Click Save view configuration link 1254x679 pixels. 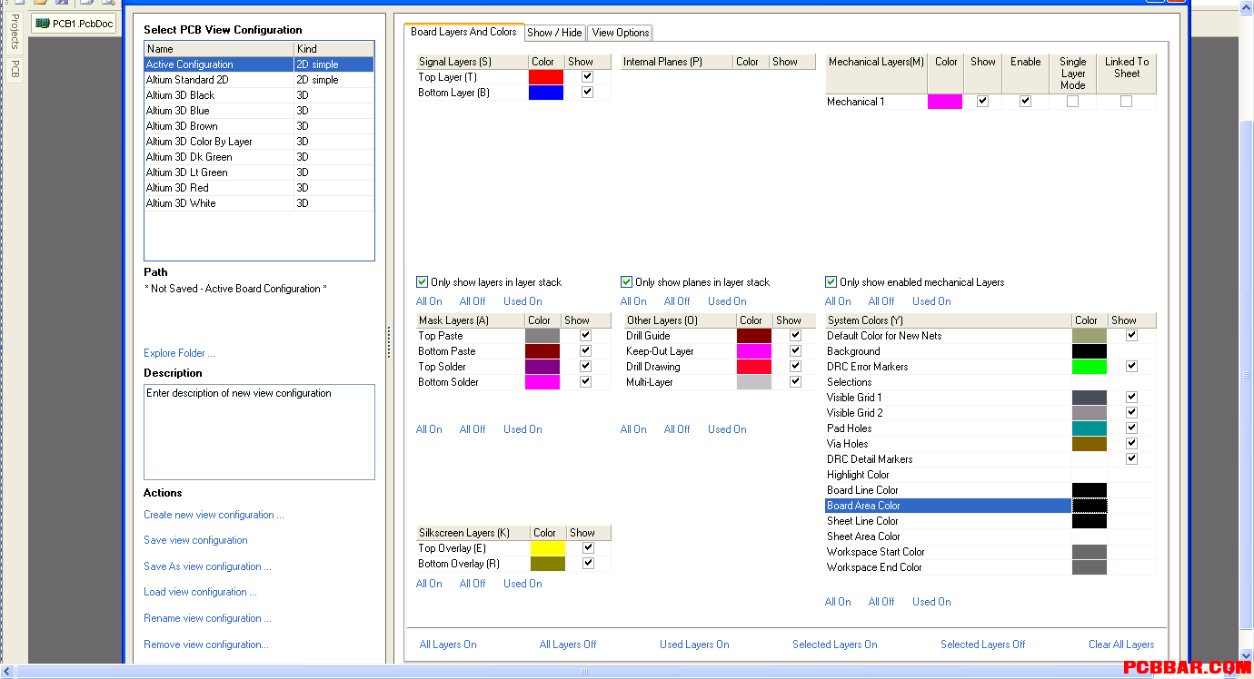(195, 540)
